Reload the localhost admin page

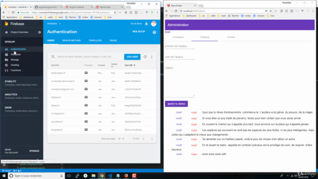(x=176, y=11)
